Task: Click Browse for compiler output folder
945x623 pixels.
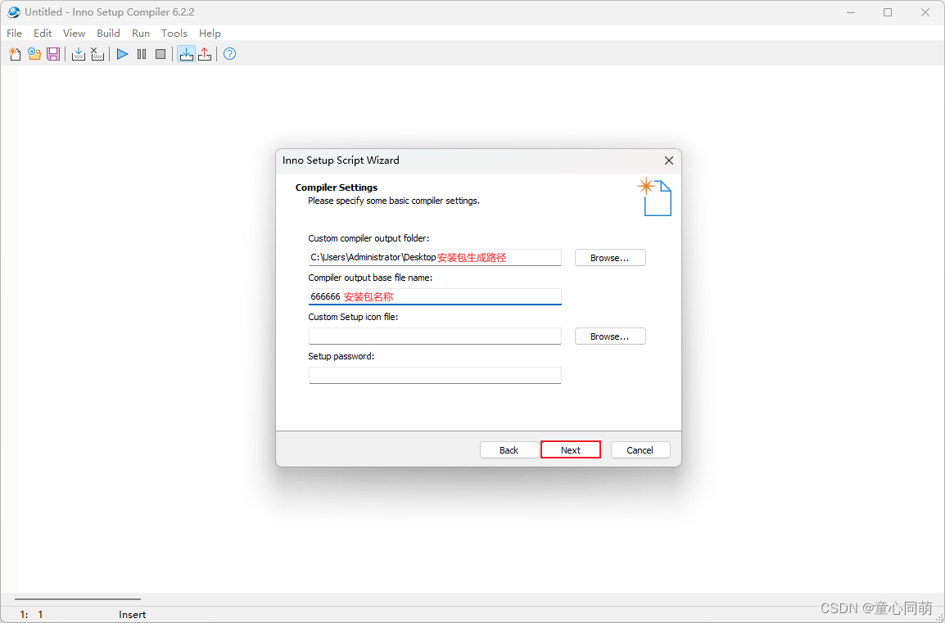Action: (x=610, y=258)
